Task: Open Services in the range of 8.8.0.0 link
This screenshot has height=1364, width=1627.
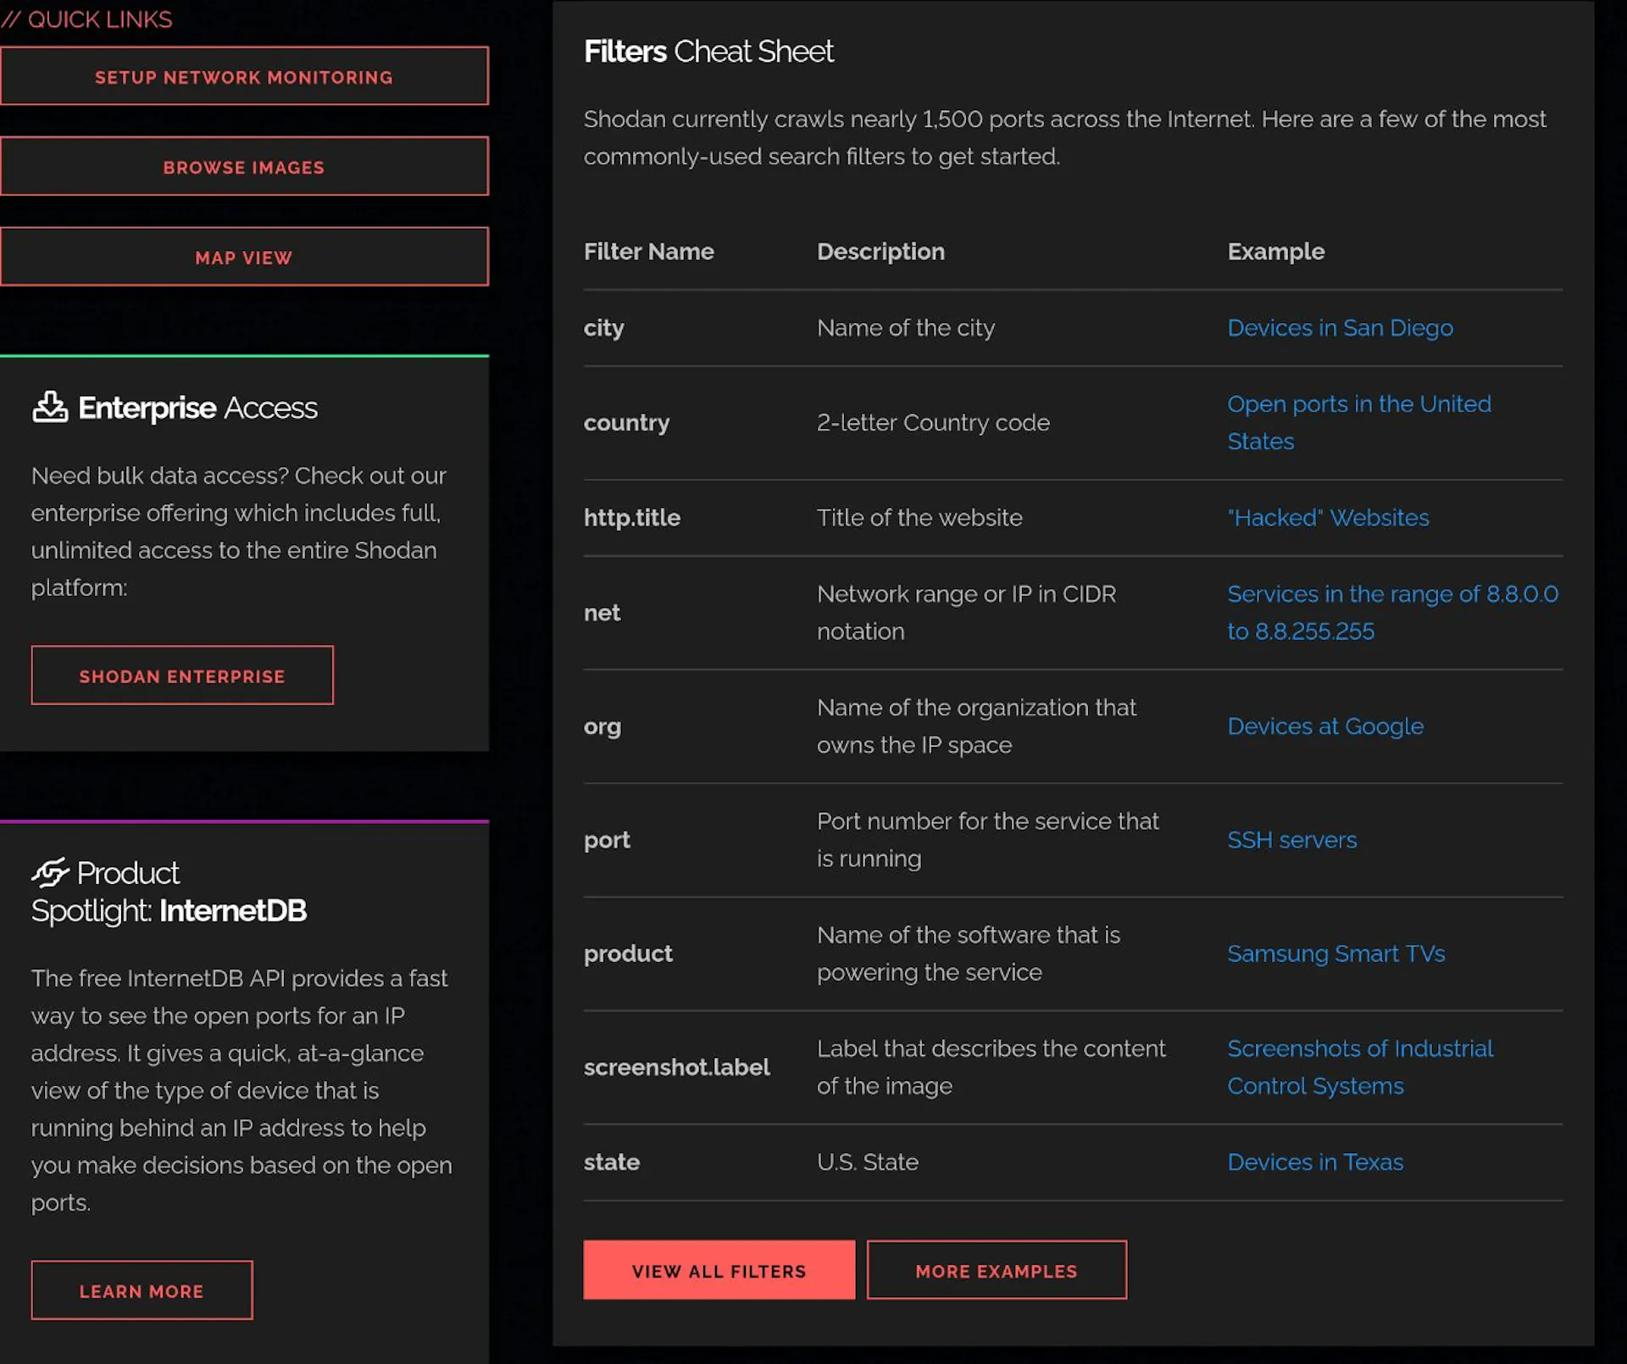Action: click(1392, 612)
